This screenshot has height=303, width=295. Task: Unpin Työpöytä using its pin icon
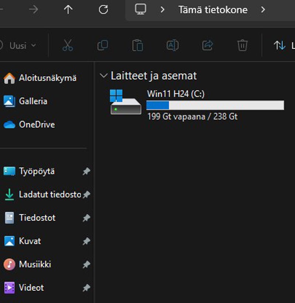[86, 171]
